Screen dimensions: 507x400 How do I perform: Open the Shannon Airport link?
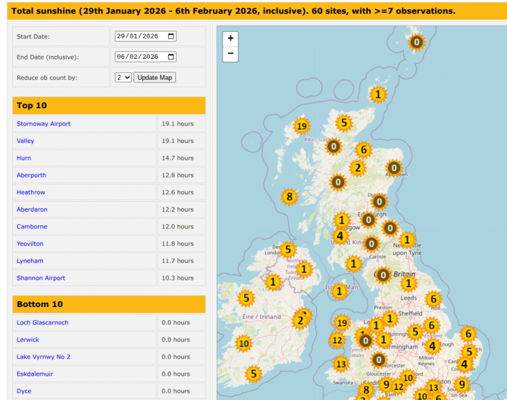(41, 278)
